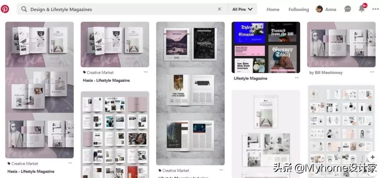Open the All Pins filter dropdown
382x178 pixels.
tap(242, 9)
